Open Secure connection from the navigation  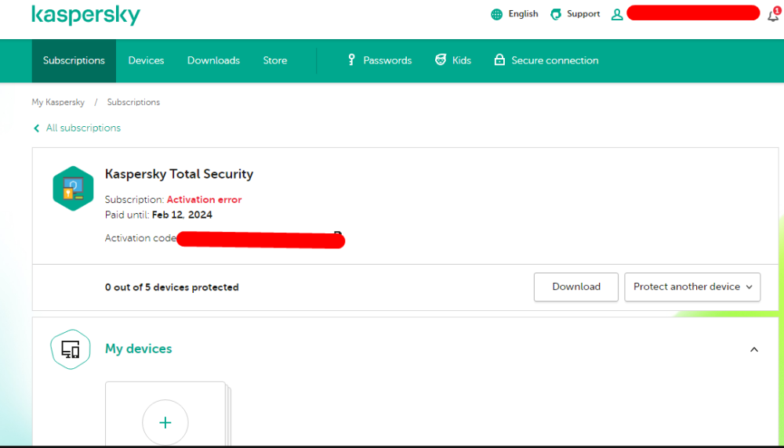(x=555, y=60)
